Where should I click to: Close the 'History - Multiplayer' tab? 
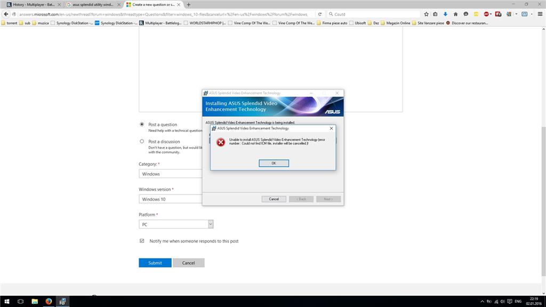(x=59, y=4)
